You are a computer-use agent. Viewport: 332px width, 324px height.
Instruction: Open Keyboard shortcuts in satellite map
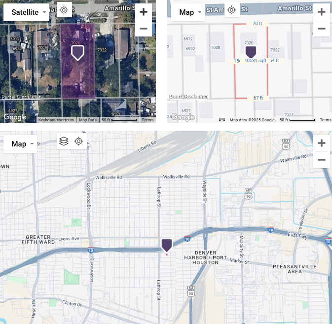click(56, 120)
